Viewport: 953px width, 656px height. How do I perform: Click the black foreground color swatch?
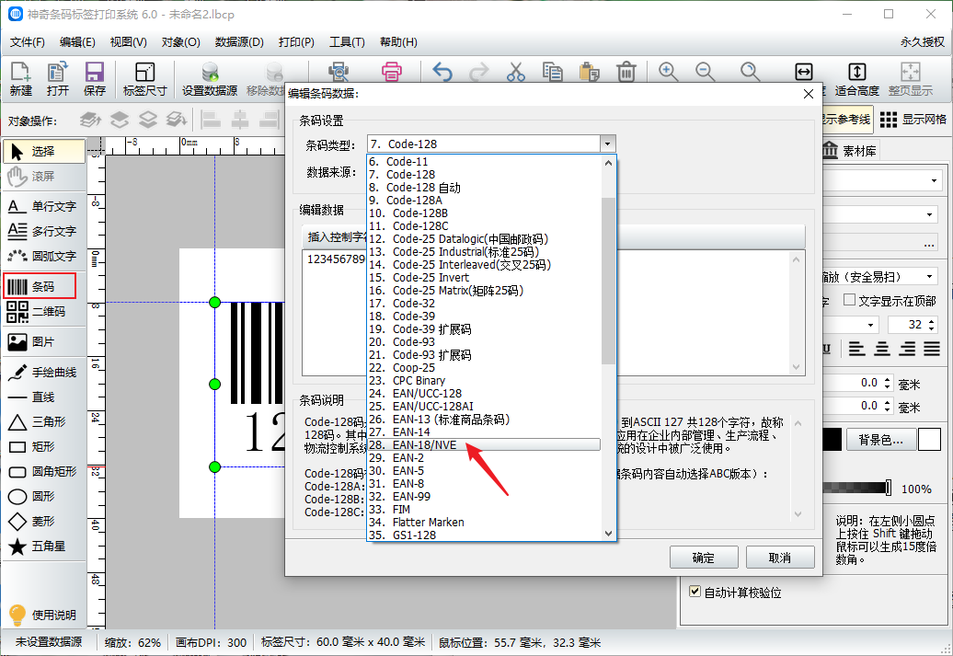click(832, 440)
